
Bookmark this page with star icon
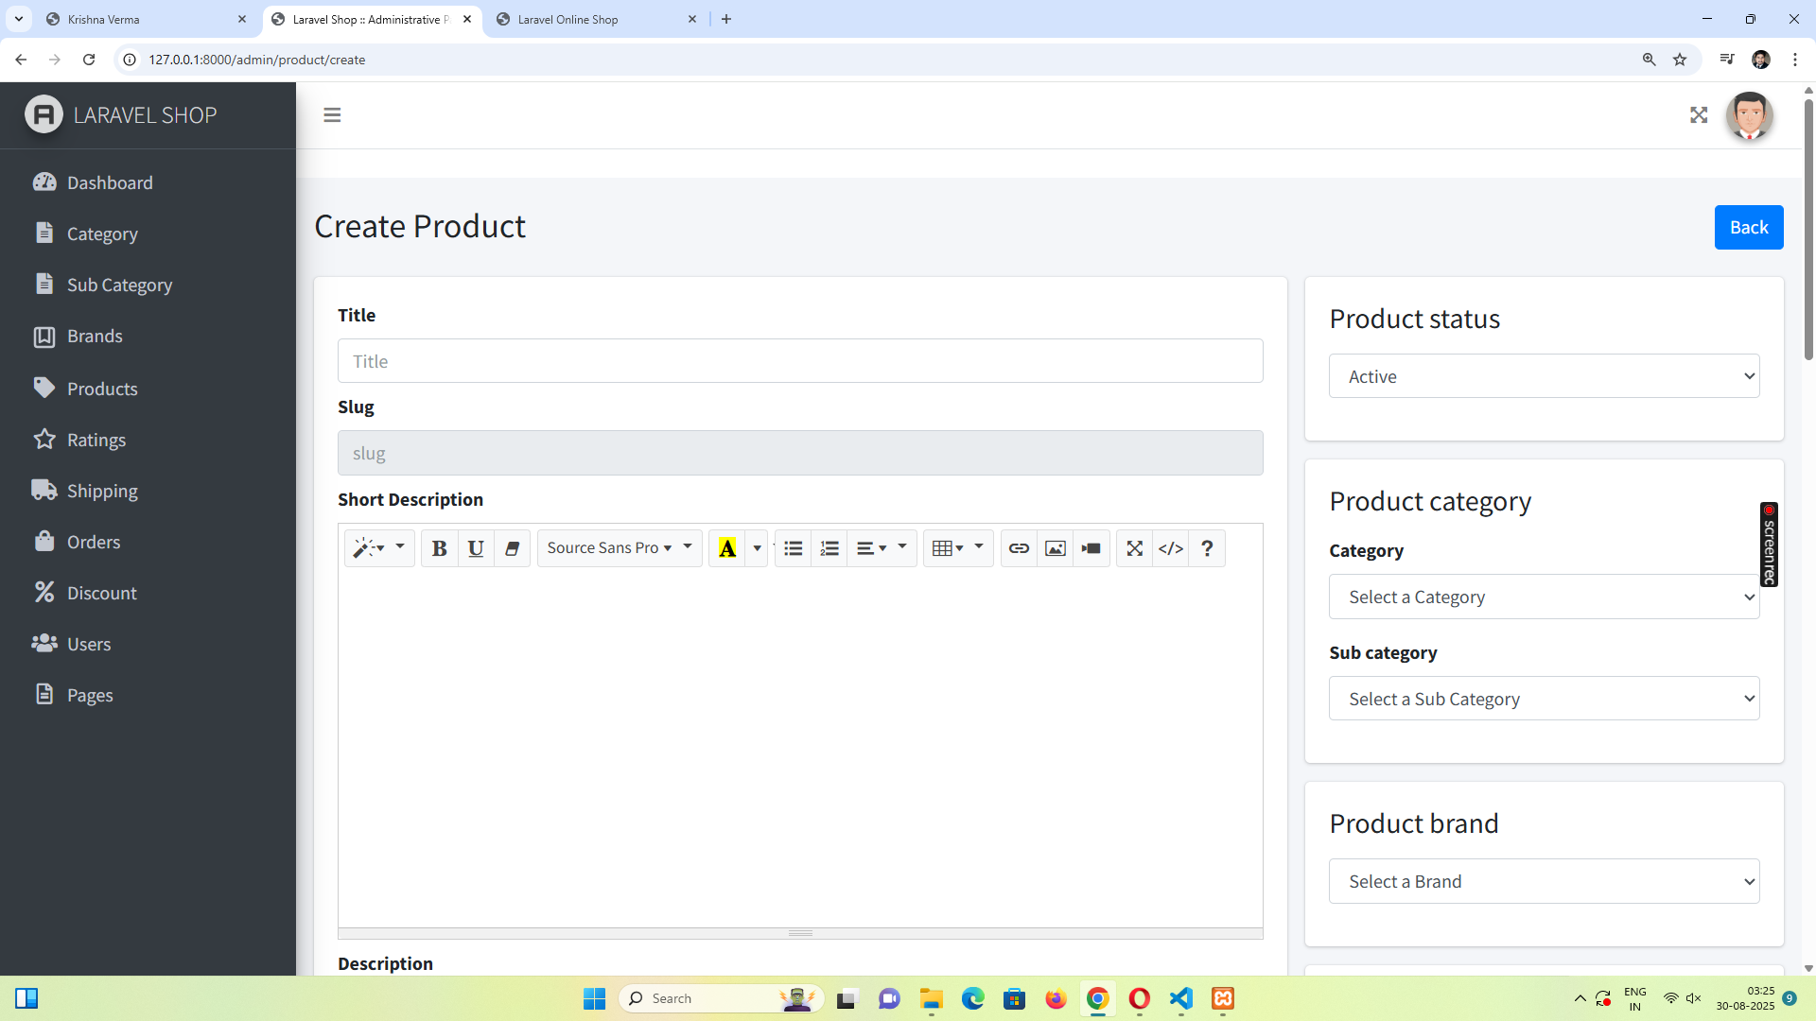point(1680,60)
